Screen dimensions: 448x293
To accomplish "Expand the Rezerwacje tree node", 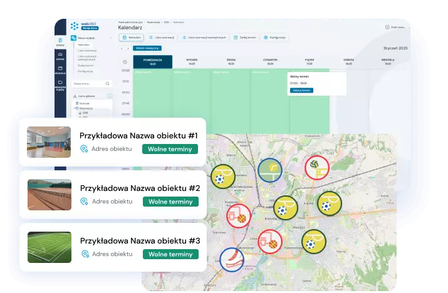I will 75,108.
